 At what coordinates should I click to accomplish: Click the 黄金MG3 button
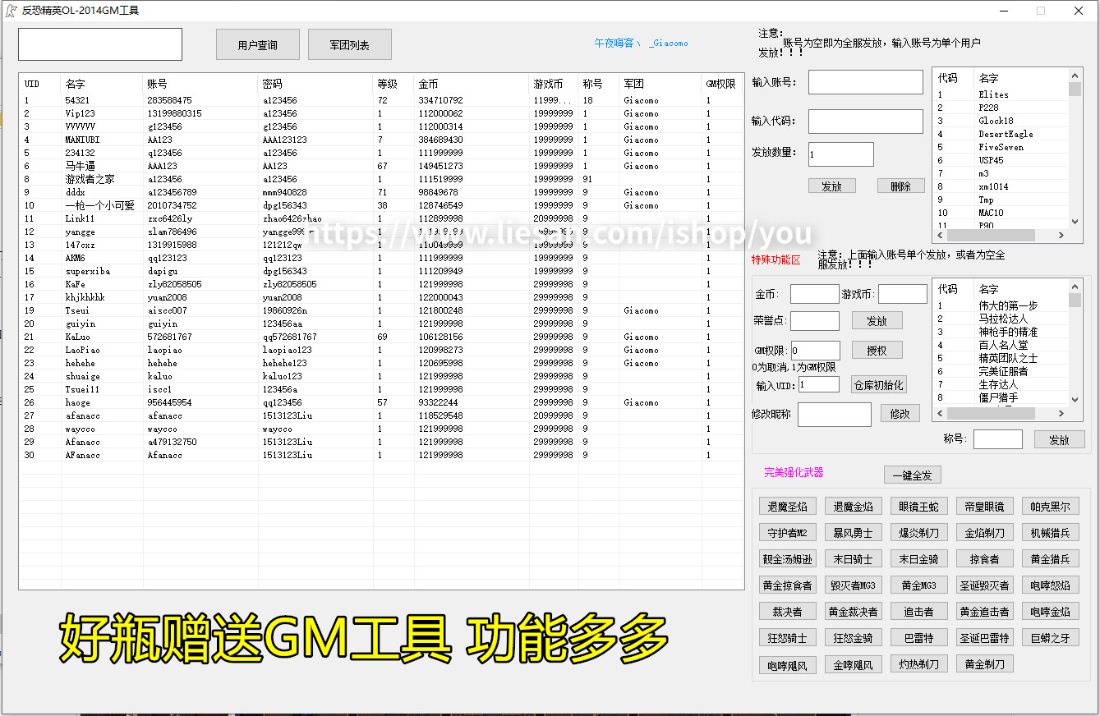918,585
